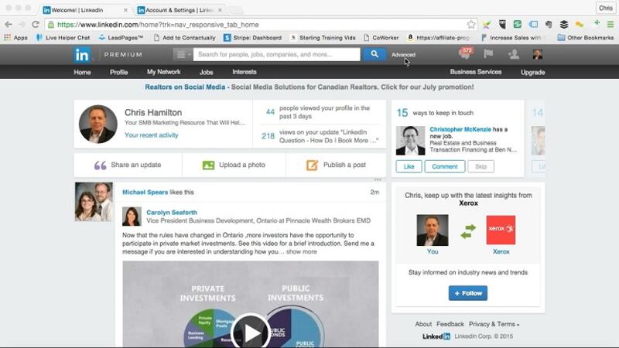This screenshot has width=619, height=348.
Task: Click Your recent activity link
Action: point(151,135)
